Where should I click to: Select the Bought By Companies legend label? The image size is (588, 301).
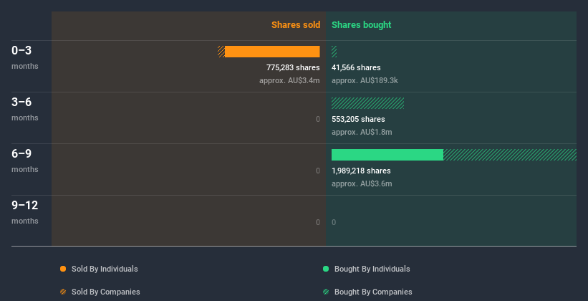click(x=373, y=292)
